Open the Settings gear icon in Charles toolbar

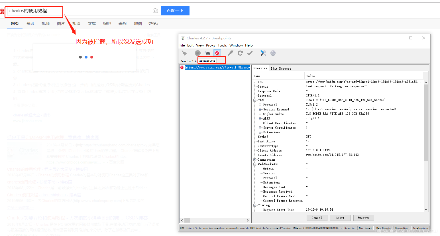(x=273, y=53)
